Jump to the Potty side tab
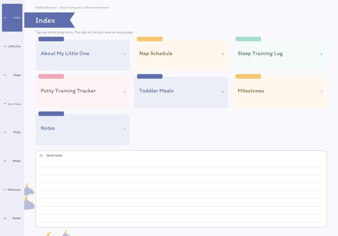The width and height of the screenshot is (338, 236). click(x=12, y=132)
